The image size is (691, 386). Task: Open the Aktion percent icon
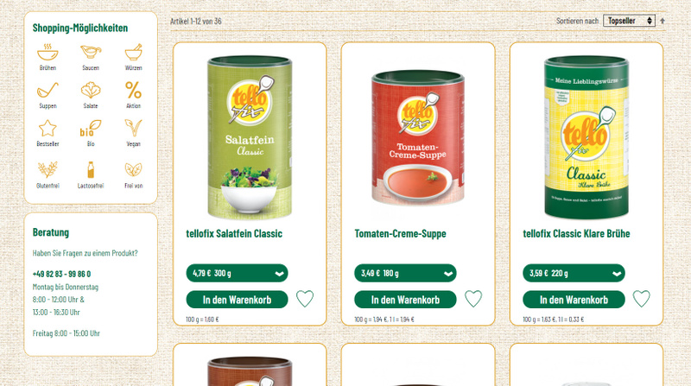(x=134, y=90)
